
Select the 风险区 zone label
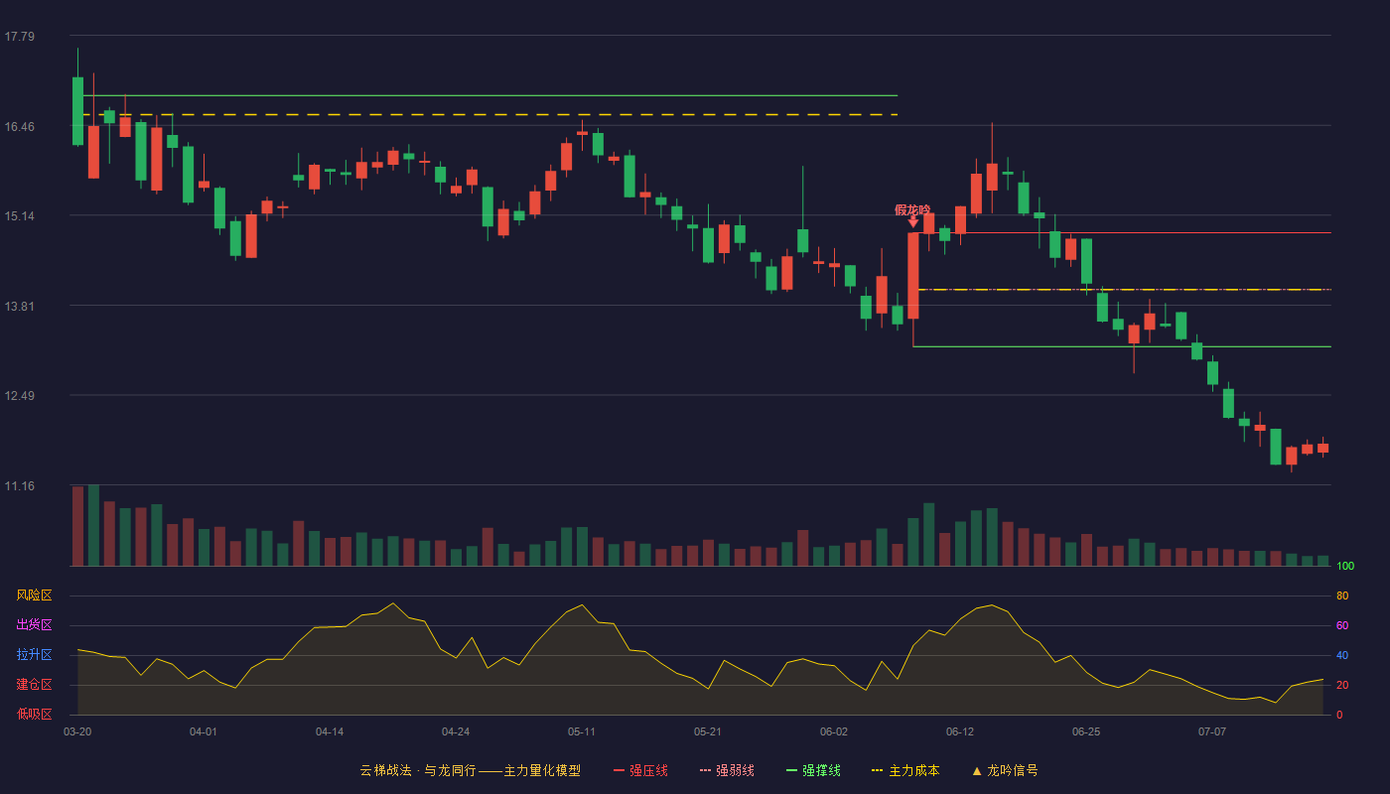coord(34,595)
